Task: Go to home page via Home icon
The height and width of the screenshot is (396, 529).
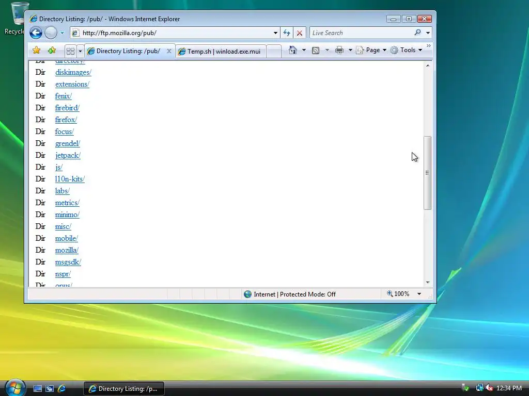Action: pos(293,50)
